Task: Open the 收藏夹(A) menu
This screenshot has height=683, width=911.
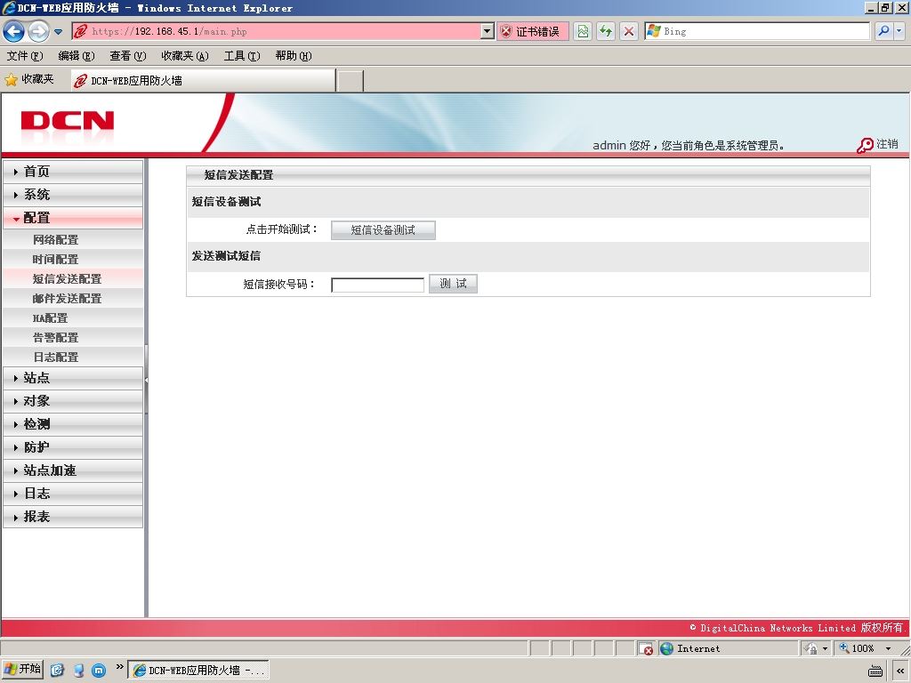Action: 185,56
